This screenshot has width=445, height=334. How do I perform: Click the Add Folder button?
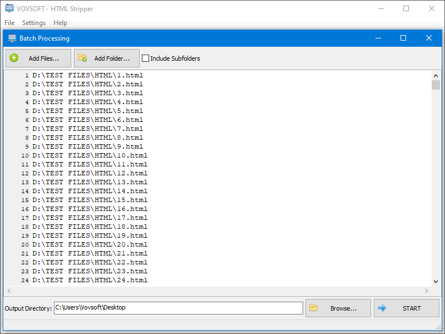(106, 58)
